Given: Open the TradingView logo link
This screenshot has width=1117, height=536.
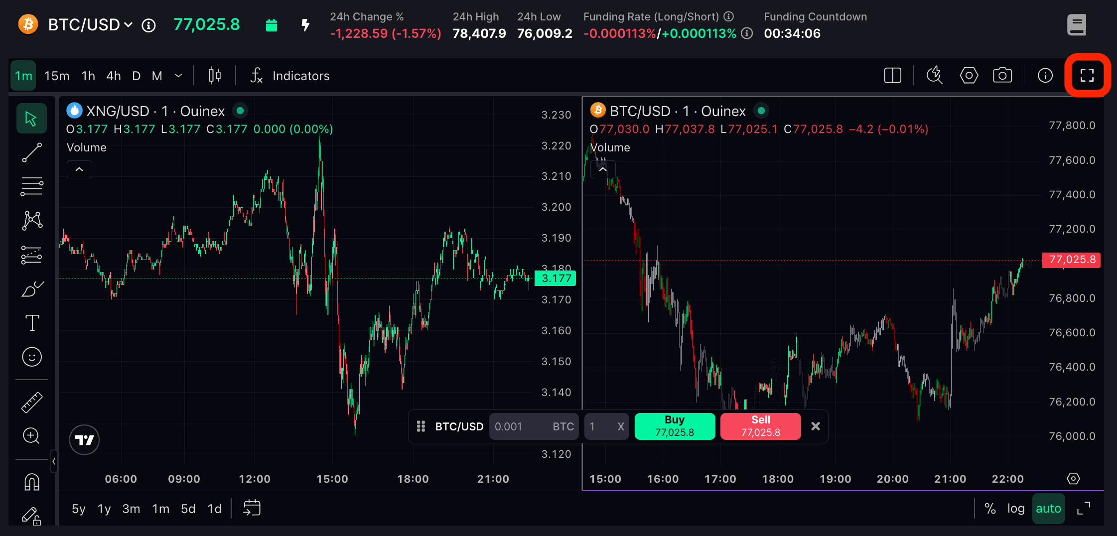Looking at the screenshot, I should 84,440.
